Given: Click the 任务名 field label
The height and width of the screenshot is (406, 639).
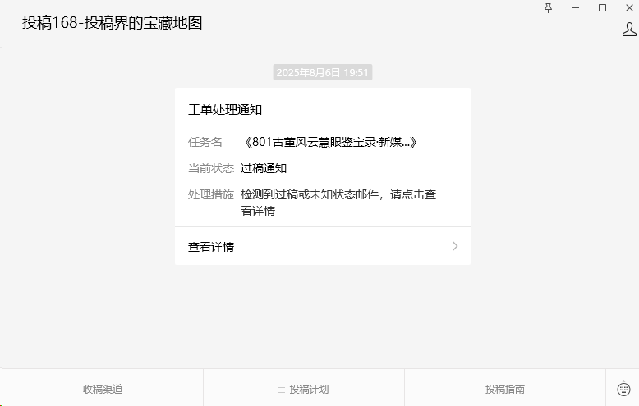Looking at the screenshot, I should tap(205, 142).
